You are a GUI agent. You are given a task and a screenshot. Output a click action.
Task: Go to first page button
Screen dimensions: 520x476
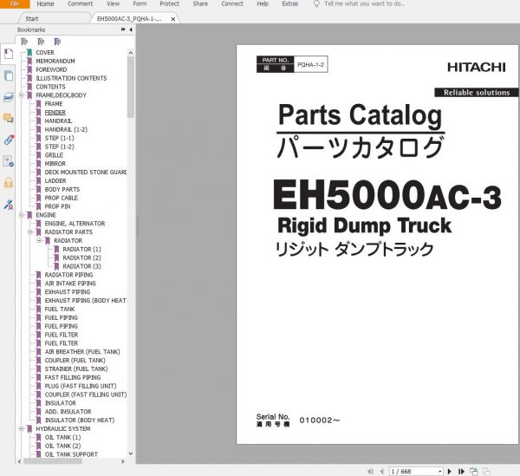click(370, 472)
